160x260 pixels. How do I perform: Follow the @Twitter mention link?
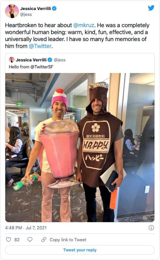[x=40, y=46]
